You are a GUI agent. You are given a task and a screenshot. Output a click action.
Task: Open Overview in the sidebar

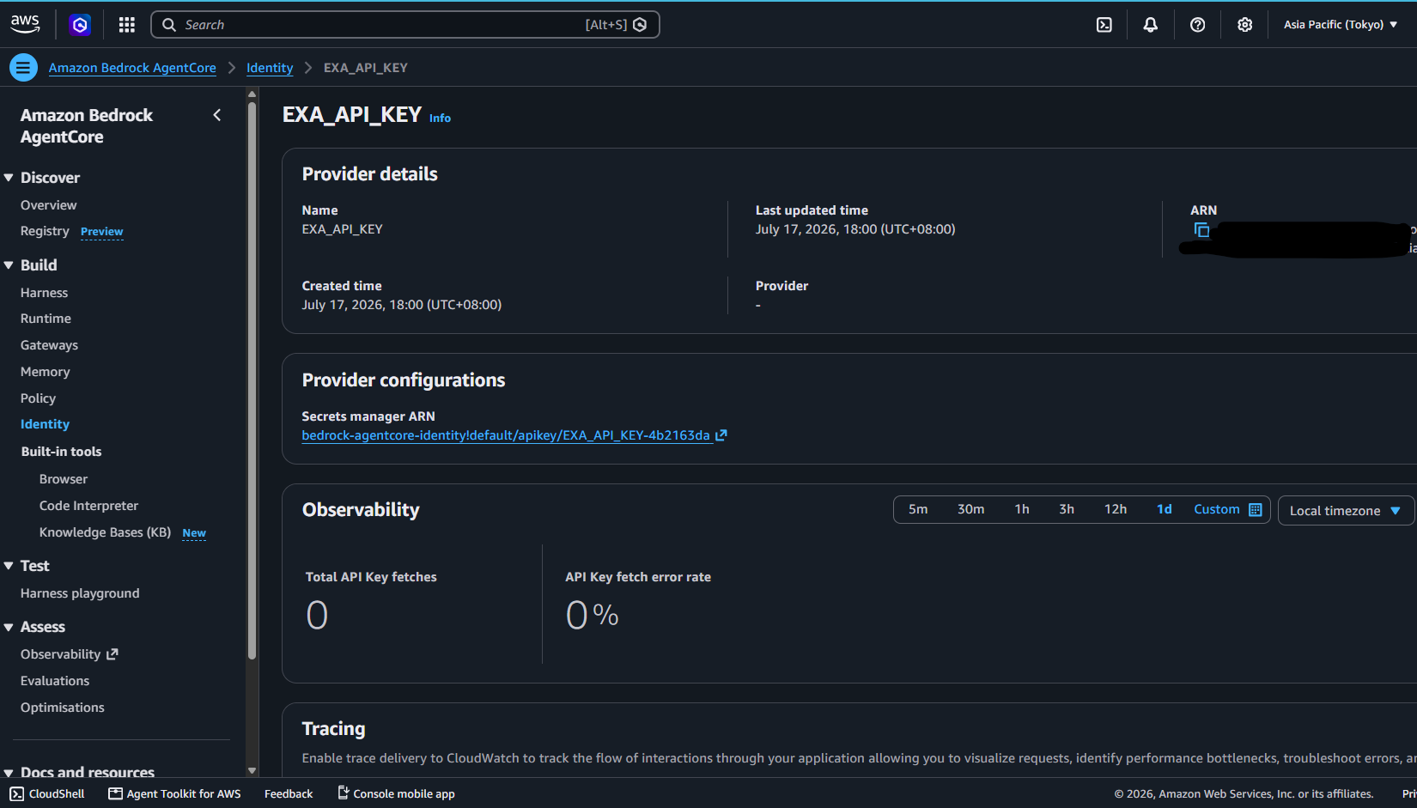[49, 205]
